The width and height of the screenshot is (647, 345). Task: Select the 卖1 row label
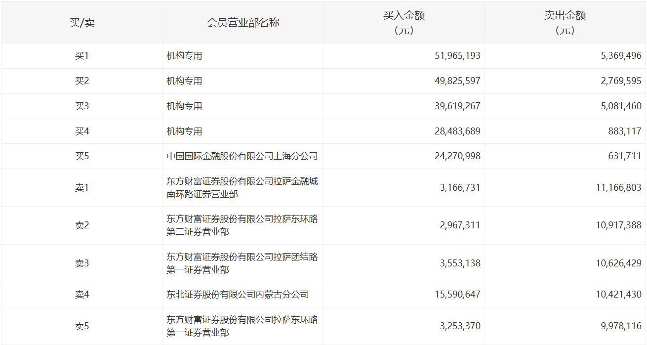82,188
